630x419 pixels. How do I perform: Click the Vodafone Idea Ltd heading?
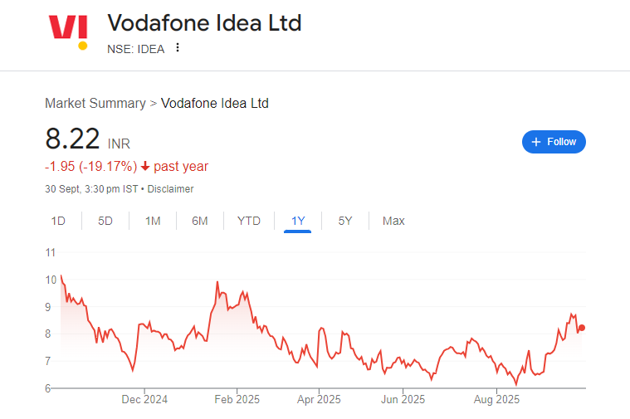[204, 23]
